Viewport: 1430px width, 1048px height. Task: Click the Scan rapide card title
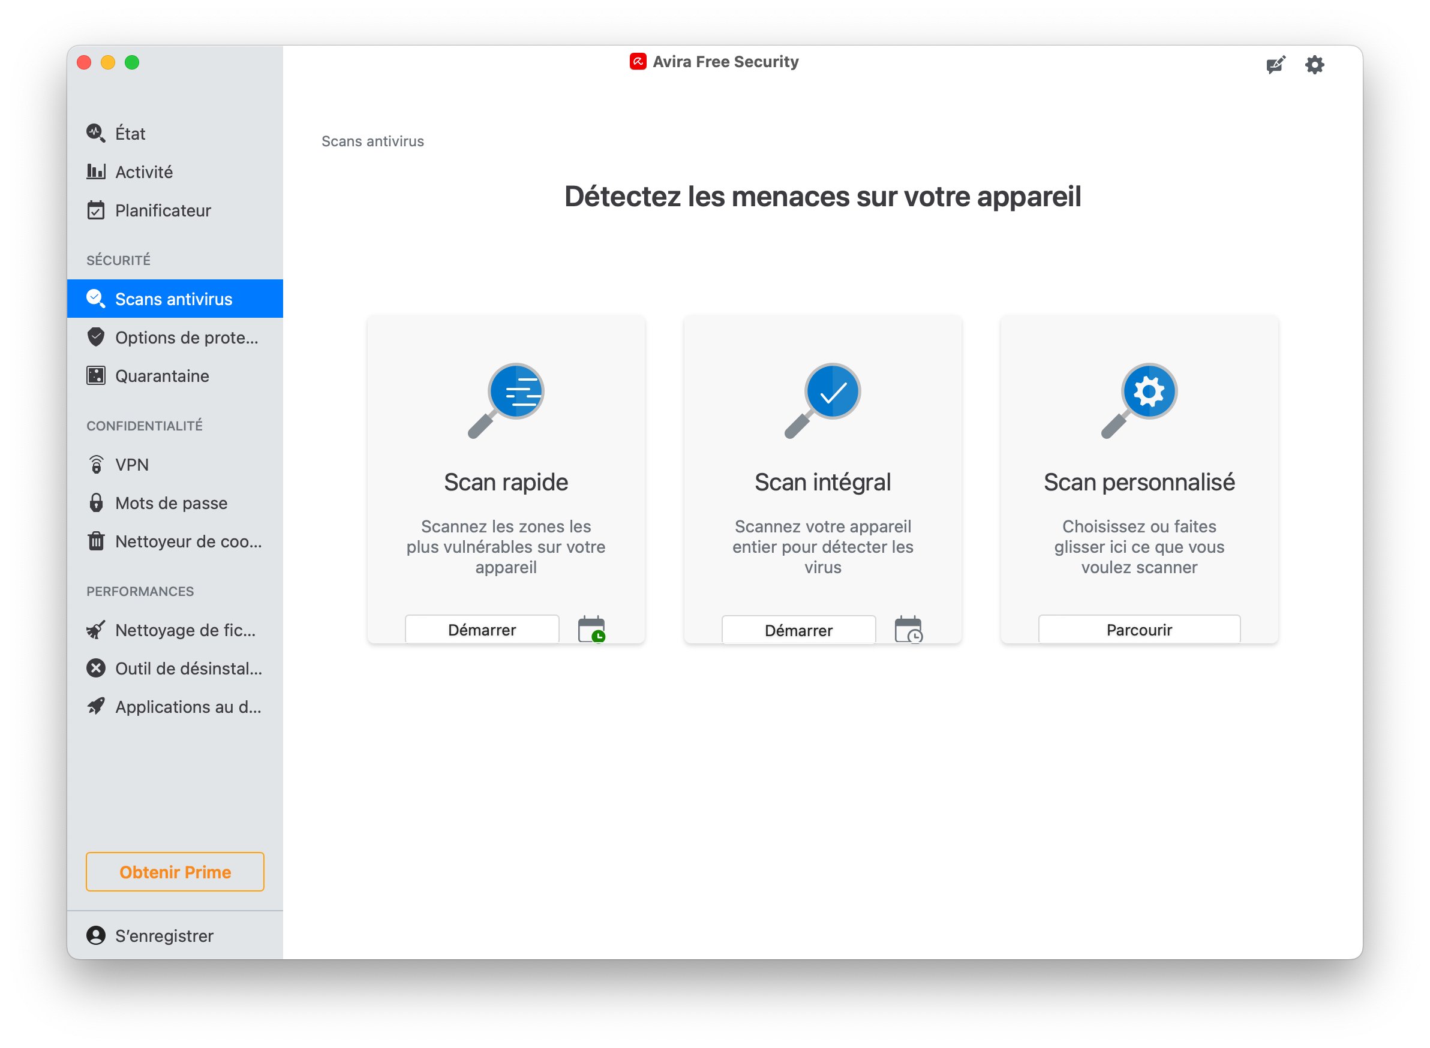click(x=506, y=483)
